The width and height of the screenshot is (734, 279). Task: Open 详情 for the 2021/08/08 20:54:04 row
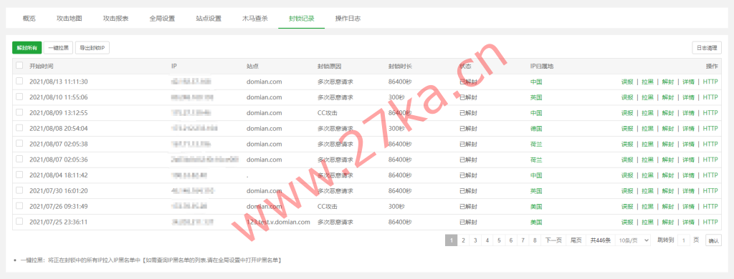[x=688, y=129]
